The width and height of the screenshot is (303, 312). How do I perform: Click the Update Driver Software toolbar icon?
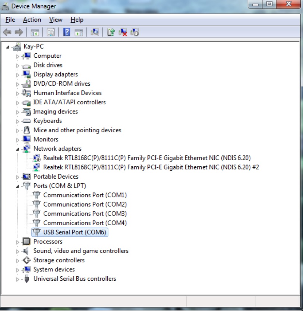point(110,32)
